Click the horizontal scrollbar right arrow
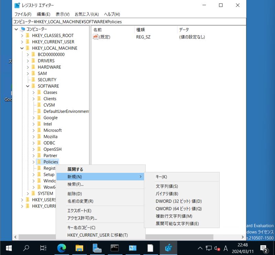 (243, 237)
